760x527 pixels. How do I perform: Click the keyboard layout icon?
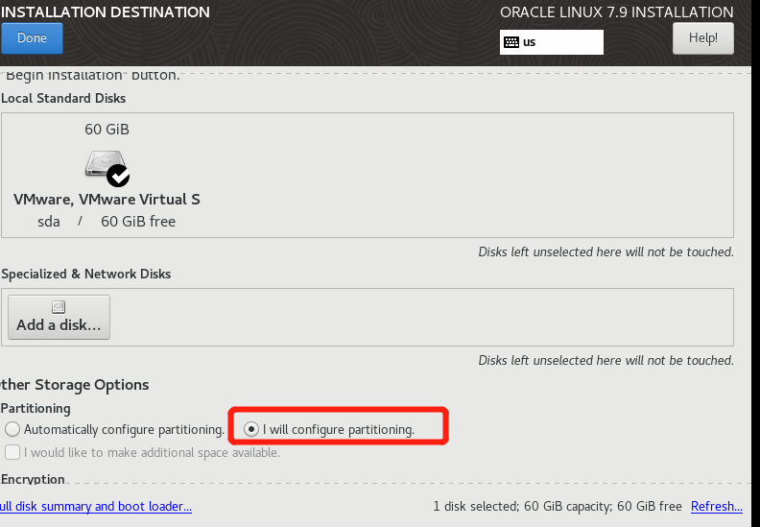[511, 42]
